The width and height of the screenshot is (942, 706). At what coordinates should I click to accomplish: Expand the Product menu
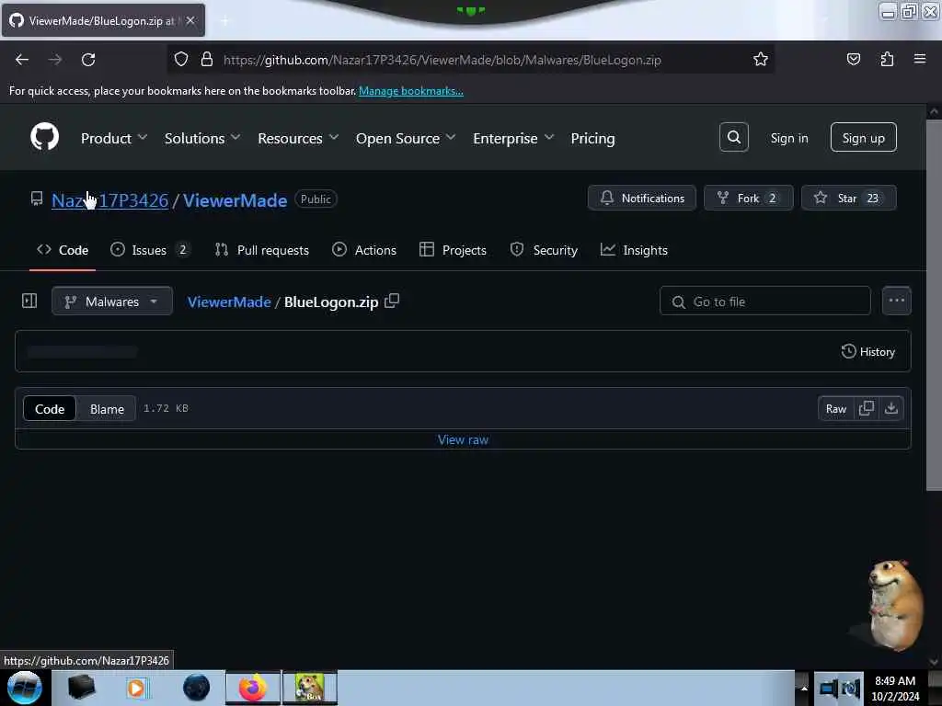pos(114,138)
